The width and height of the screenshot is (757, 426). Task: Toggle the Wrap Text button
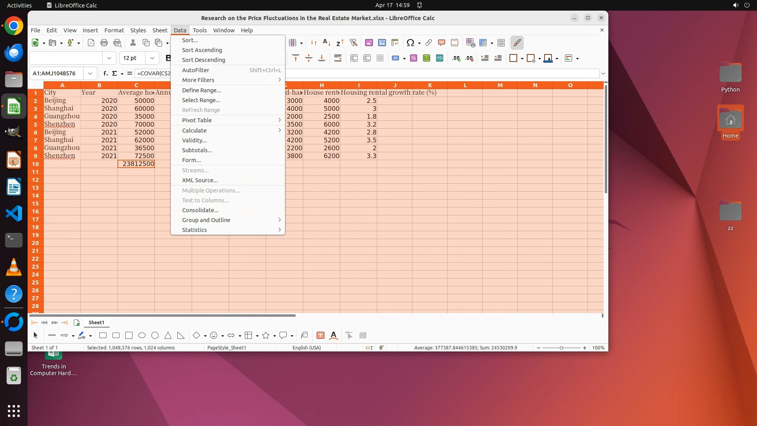338,58
